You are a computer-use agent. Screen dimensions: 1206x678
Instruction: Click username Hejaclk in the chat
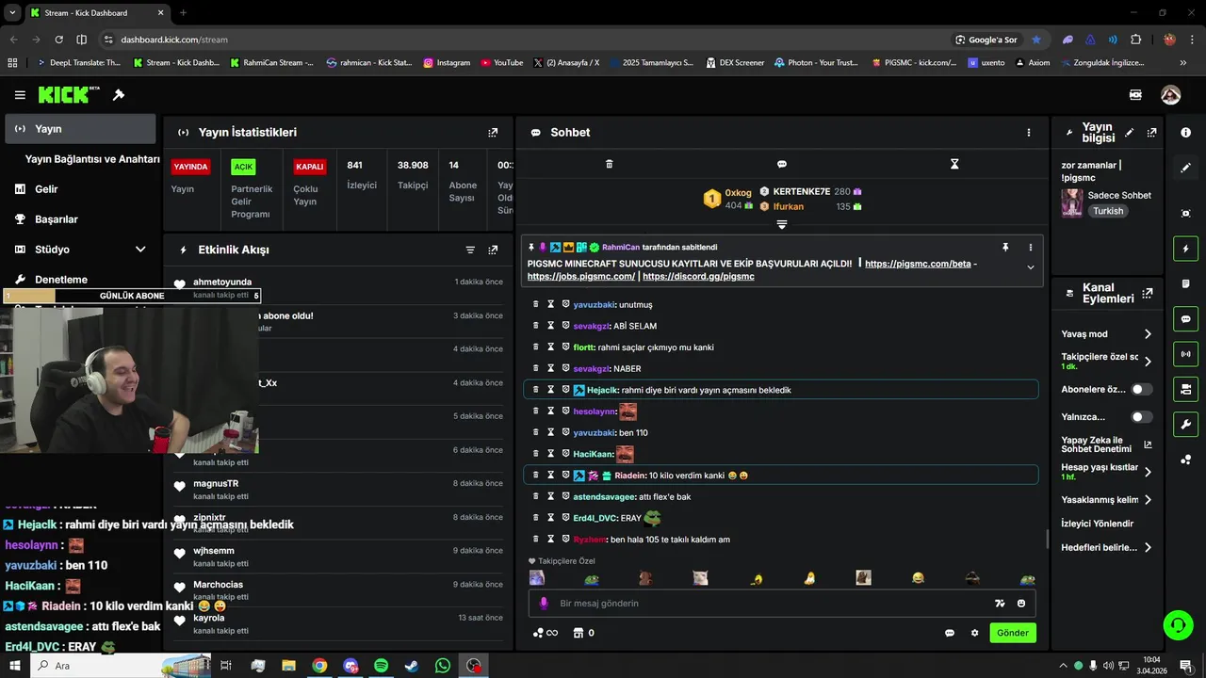click(602, 390)
